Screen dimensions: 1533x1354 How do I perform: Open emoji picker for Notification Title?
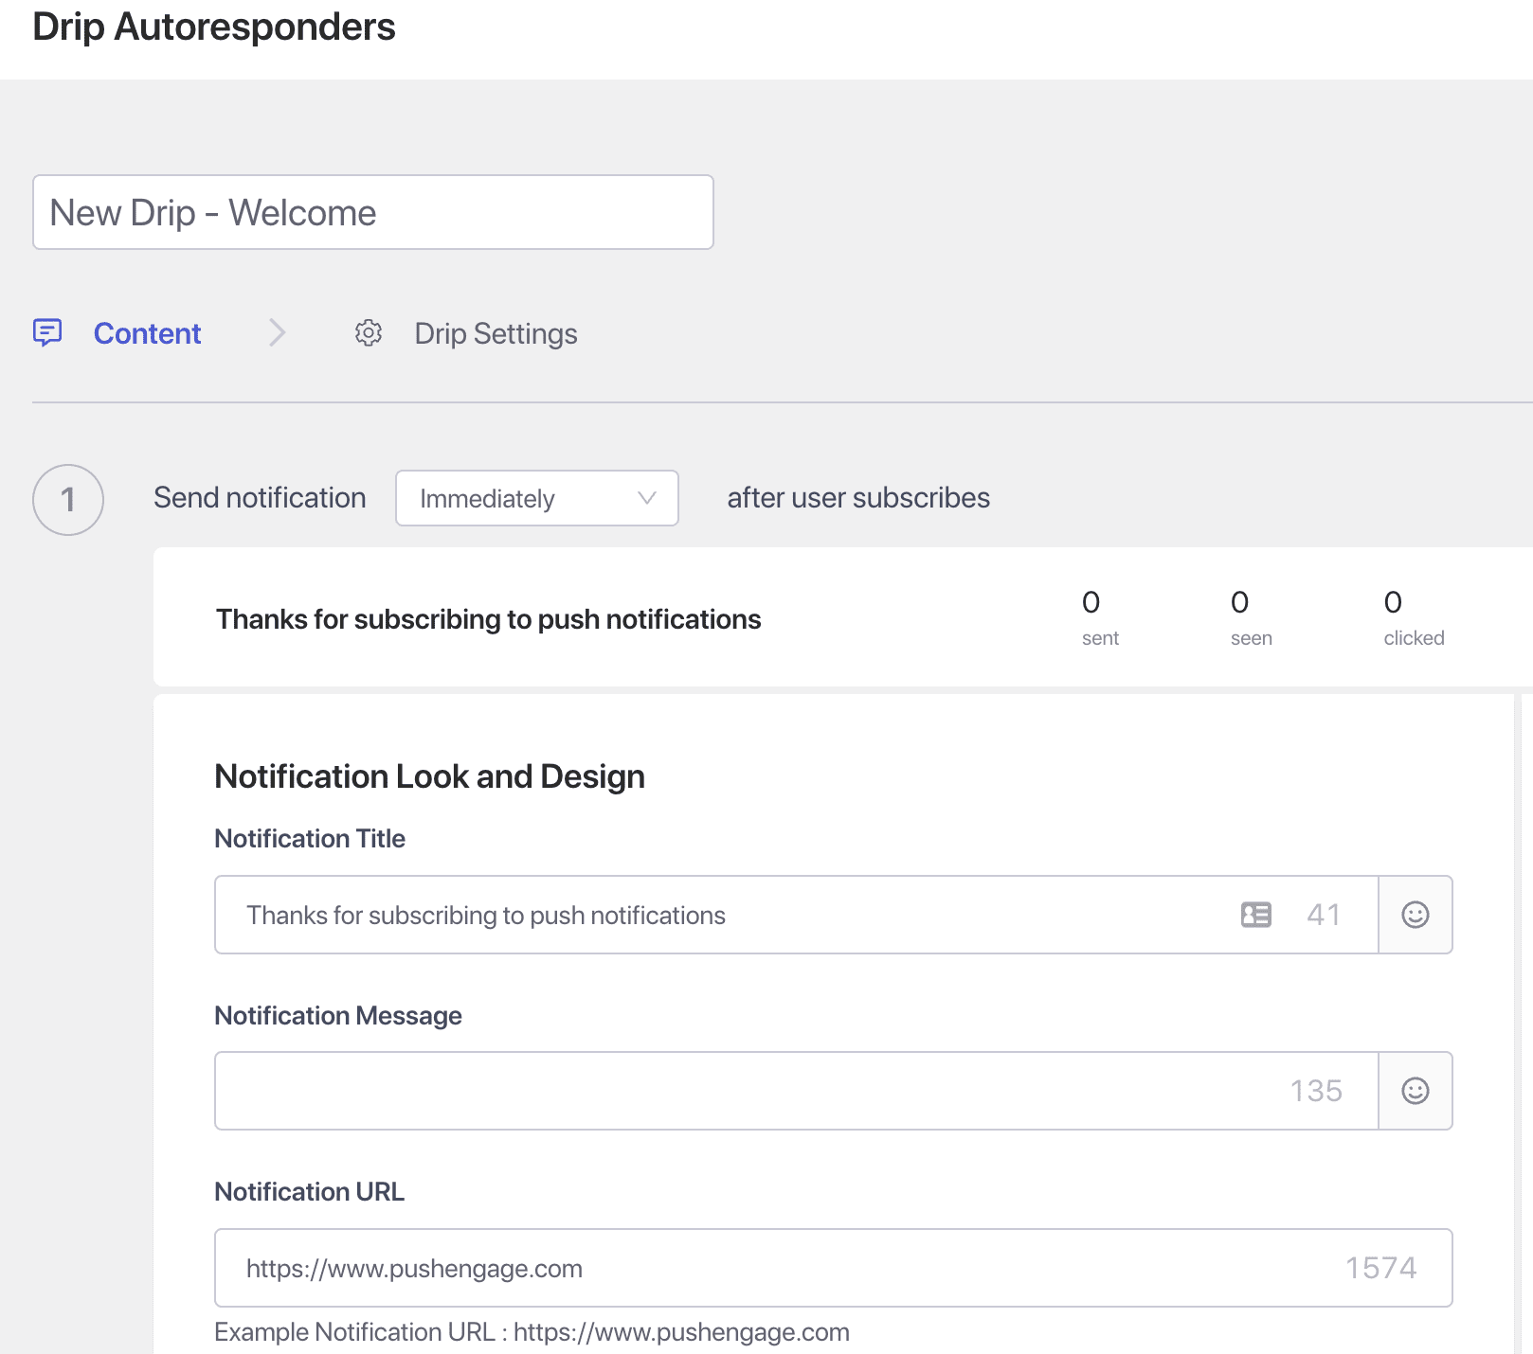click(x=1415, y=915)
